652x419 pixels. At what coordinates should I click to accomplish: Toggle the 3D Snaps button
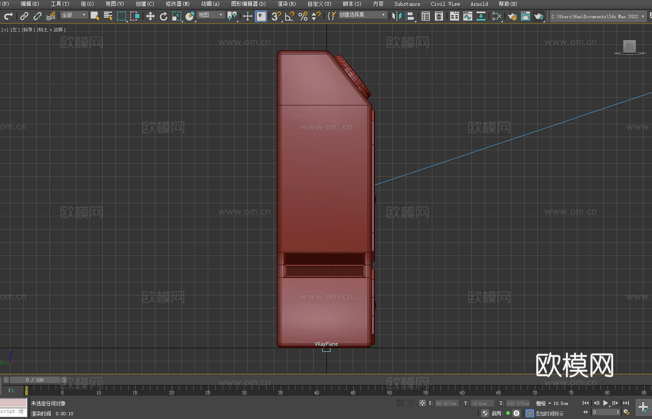pos(277,16)
